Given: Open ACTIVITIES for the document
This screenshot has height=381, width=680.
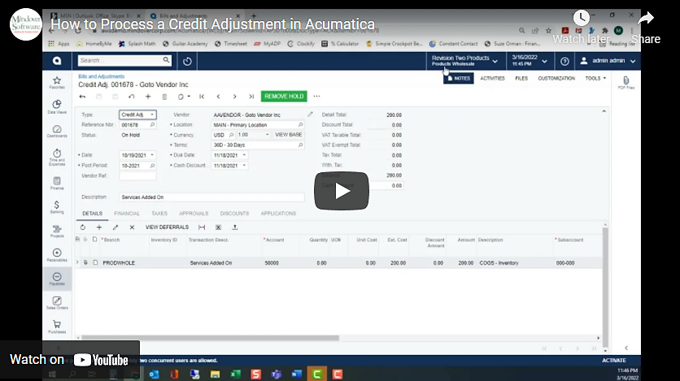Looking at the screenshot, I should 492,78.
